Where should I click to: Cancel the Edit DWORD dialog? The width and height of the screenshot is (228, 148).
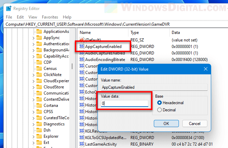(x=195, y=123)
